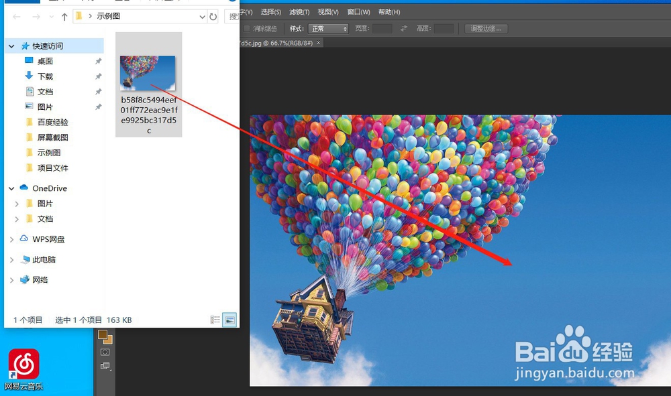The height and width of the screenshot is (396, 671).
Task: Close the d5c.jpg document tab
Action: 318,43
